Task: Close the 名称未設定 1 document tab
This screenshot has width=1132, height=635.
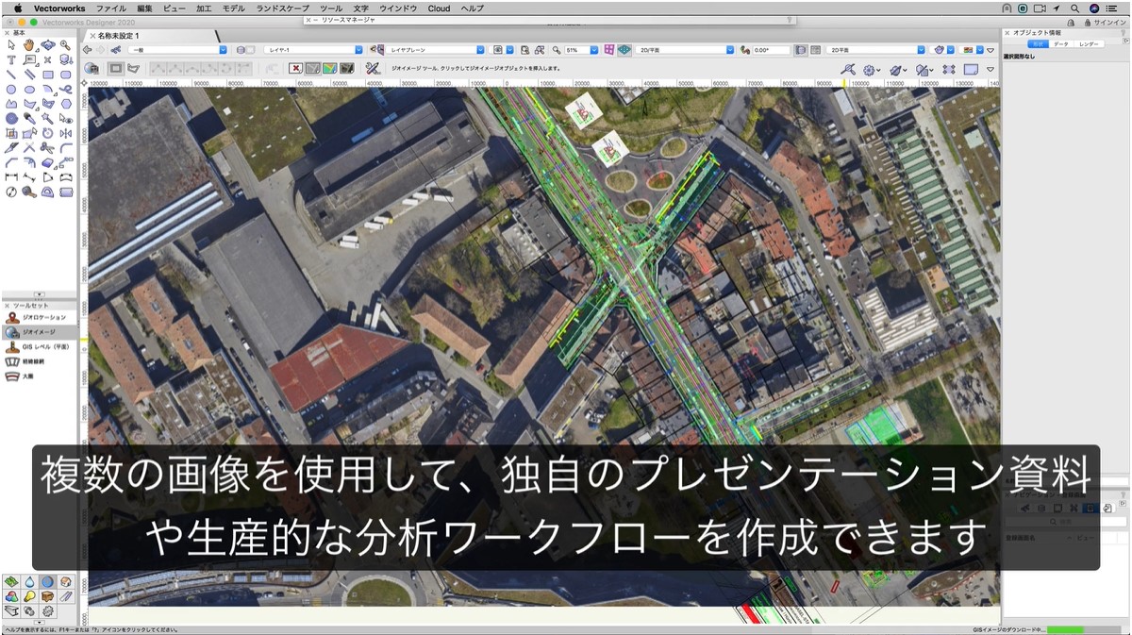Action: (x=91, y=35)
